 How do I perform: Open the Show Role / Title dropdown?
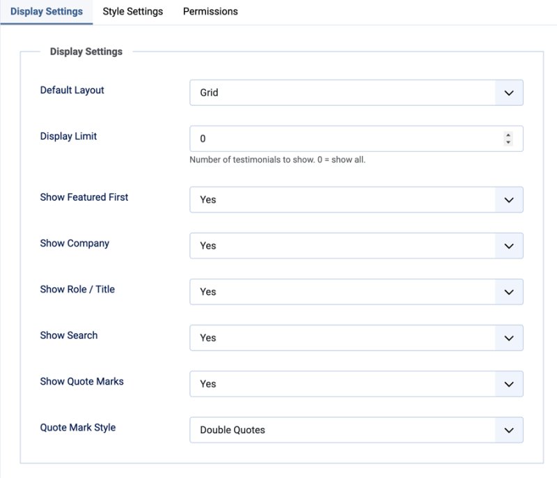tap(356, 292)
